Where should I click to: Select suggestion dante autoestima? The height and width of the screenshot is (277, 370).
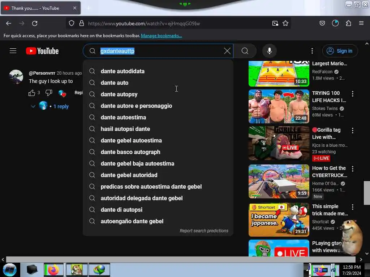(158, 117)
